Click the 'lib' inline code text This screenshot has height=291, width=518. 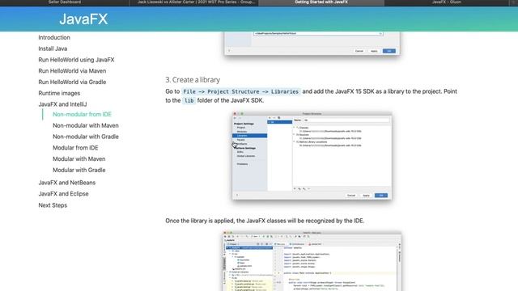(189, 100)
